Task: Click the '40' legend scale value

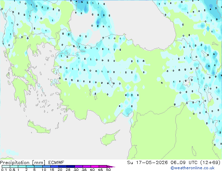Action: (92, 170)
